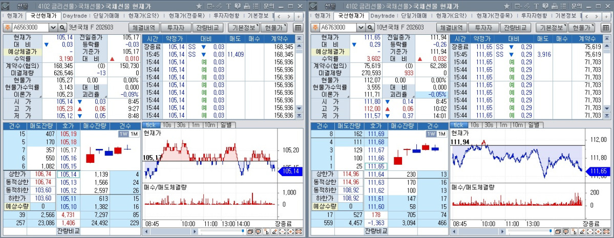Screen dimensions: 614x238
Task: Show next tabs with right chevron in left window
Action: click(289, 16)
